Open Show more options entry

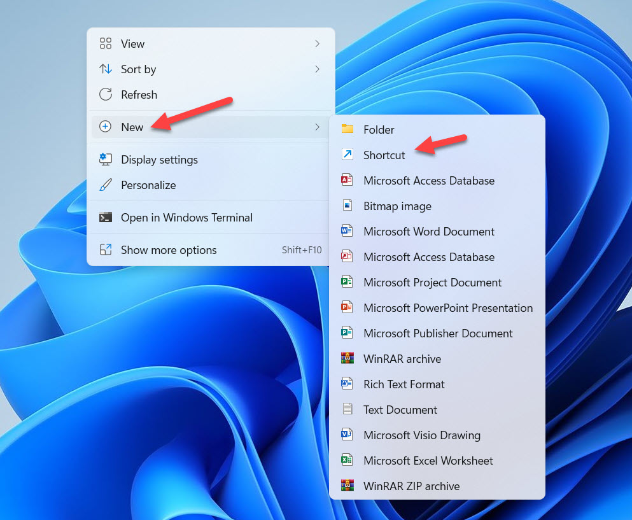tap(169, 250)
